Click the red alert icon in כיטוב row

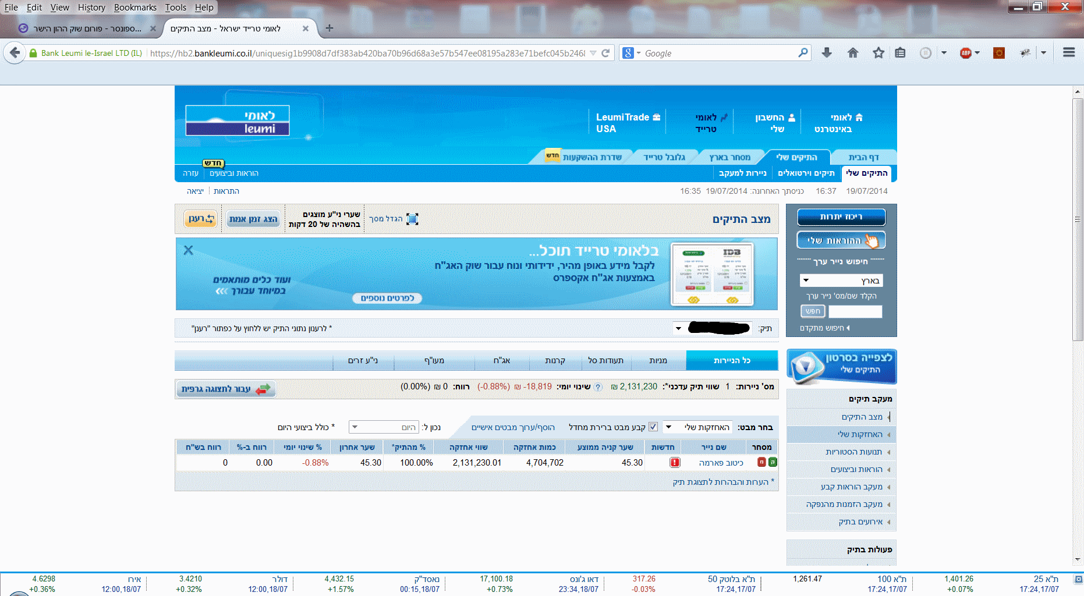[675, 462]
